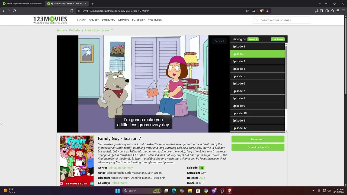Open a new browser tab
The width and height of the screenshot is (347, 195).
(x=92, y=4)
